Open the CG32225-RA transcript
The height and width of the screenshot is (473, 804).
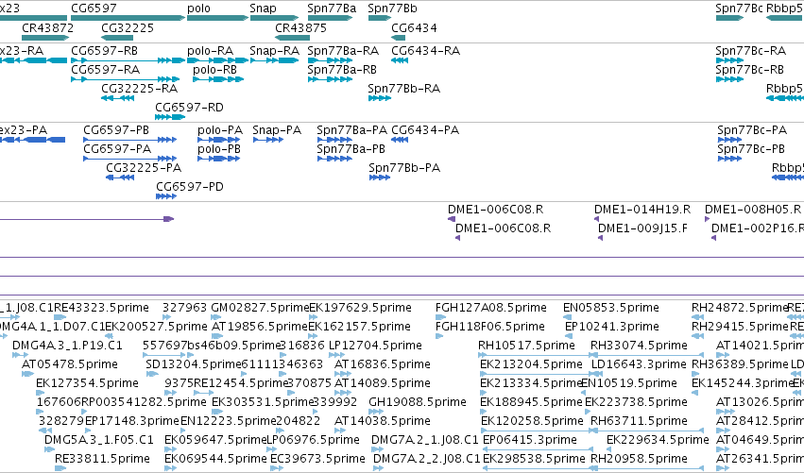tap(118, 98)
